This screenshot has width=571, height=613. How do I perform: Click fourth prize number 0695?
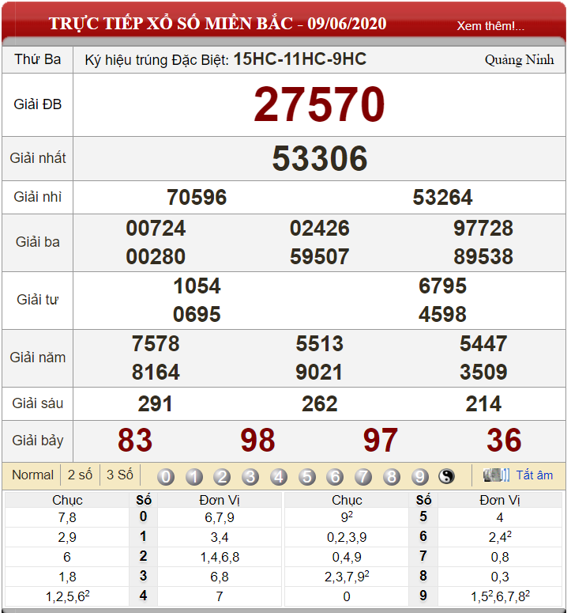(197, 314)
